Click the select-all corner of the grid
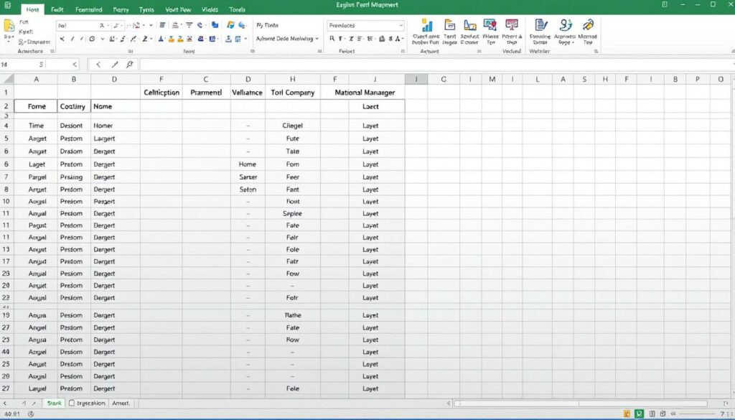The width and height of the screenshot is (735, 420). (x=6, y=79)
